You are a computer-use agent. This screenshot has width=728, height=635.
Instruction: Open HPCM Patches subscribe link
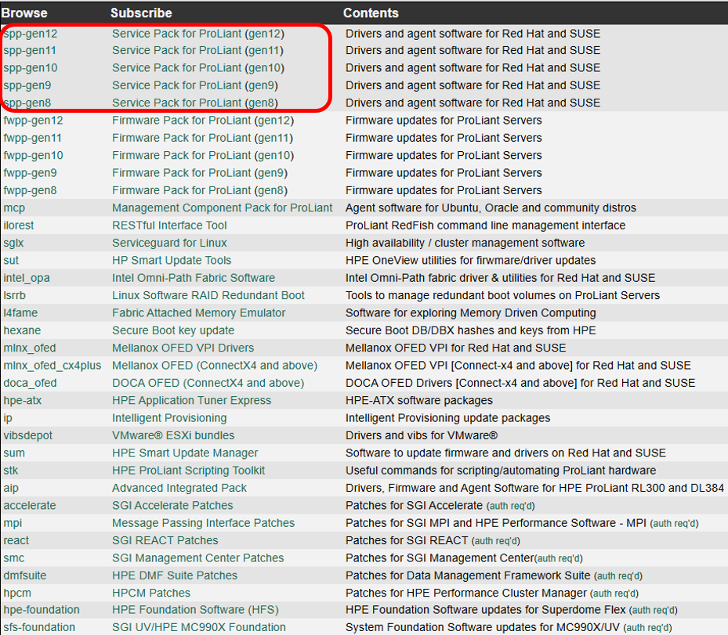[151, 594]
